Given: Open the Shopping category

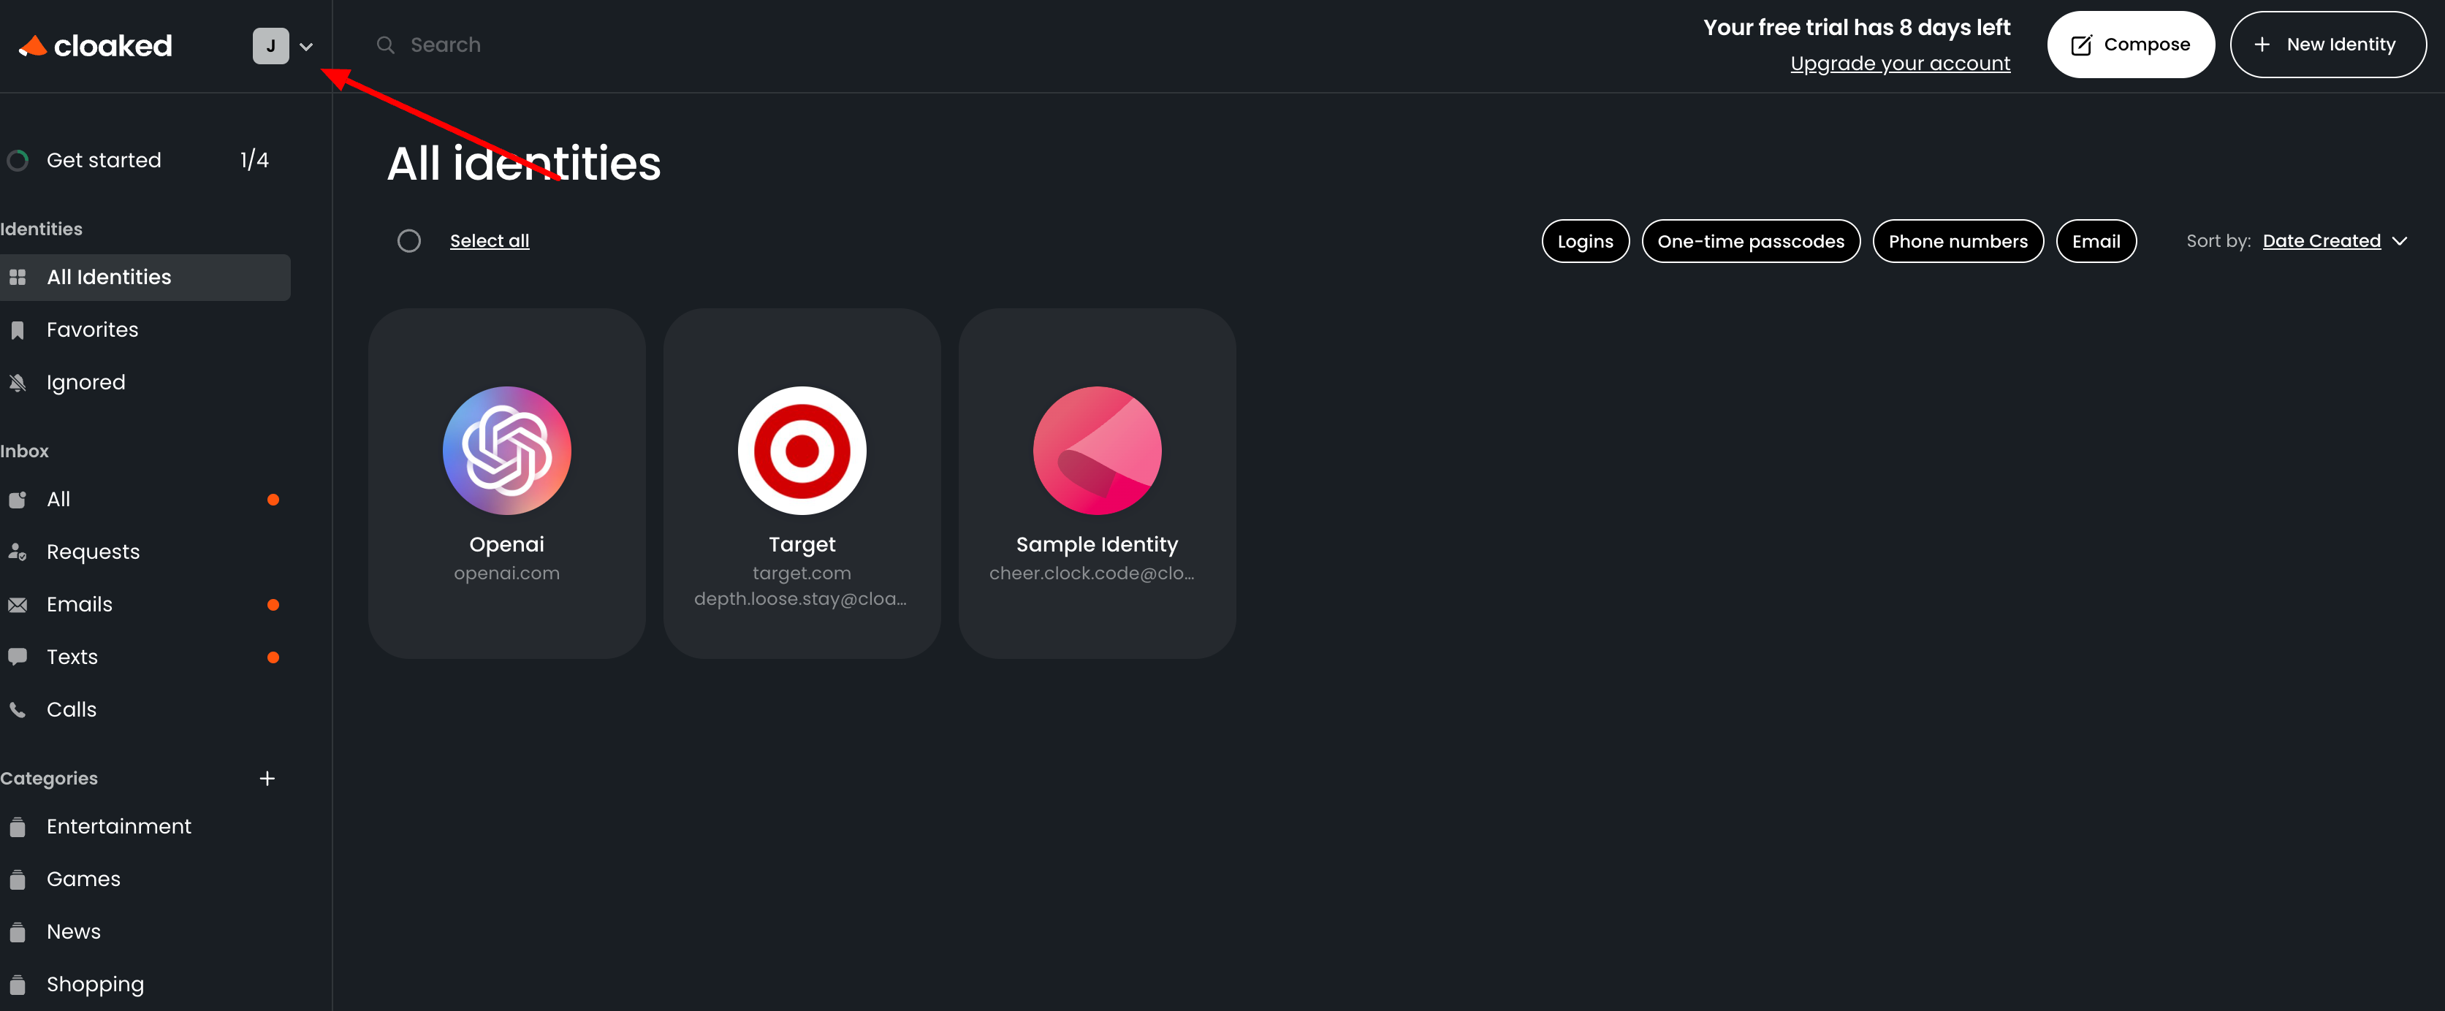Looking at the screenshot, I should [x=95, y=985].
